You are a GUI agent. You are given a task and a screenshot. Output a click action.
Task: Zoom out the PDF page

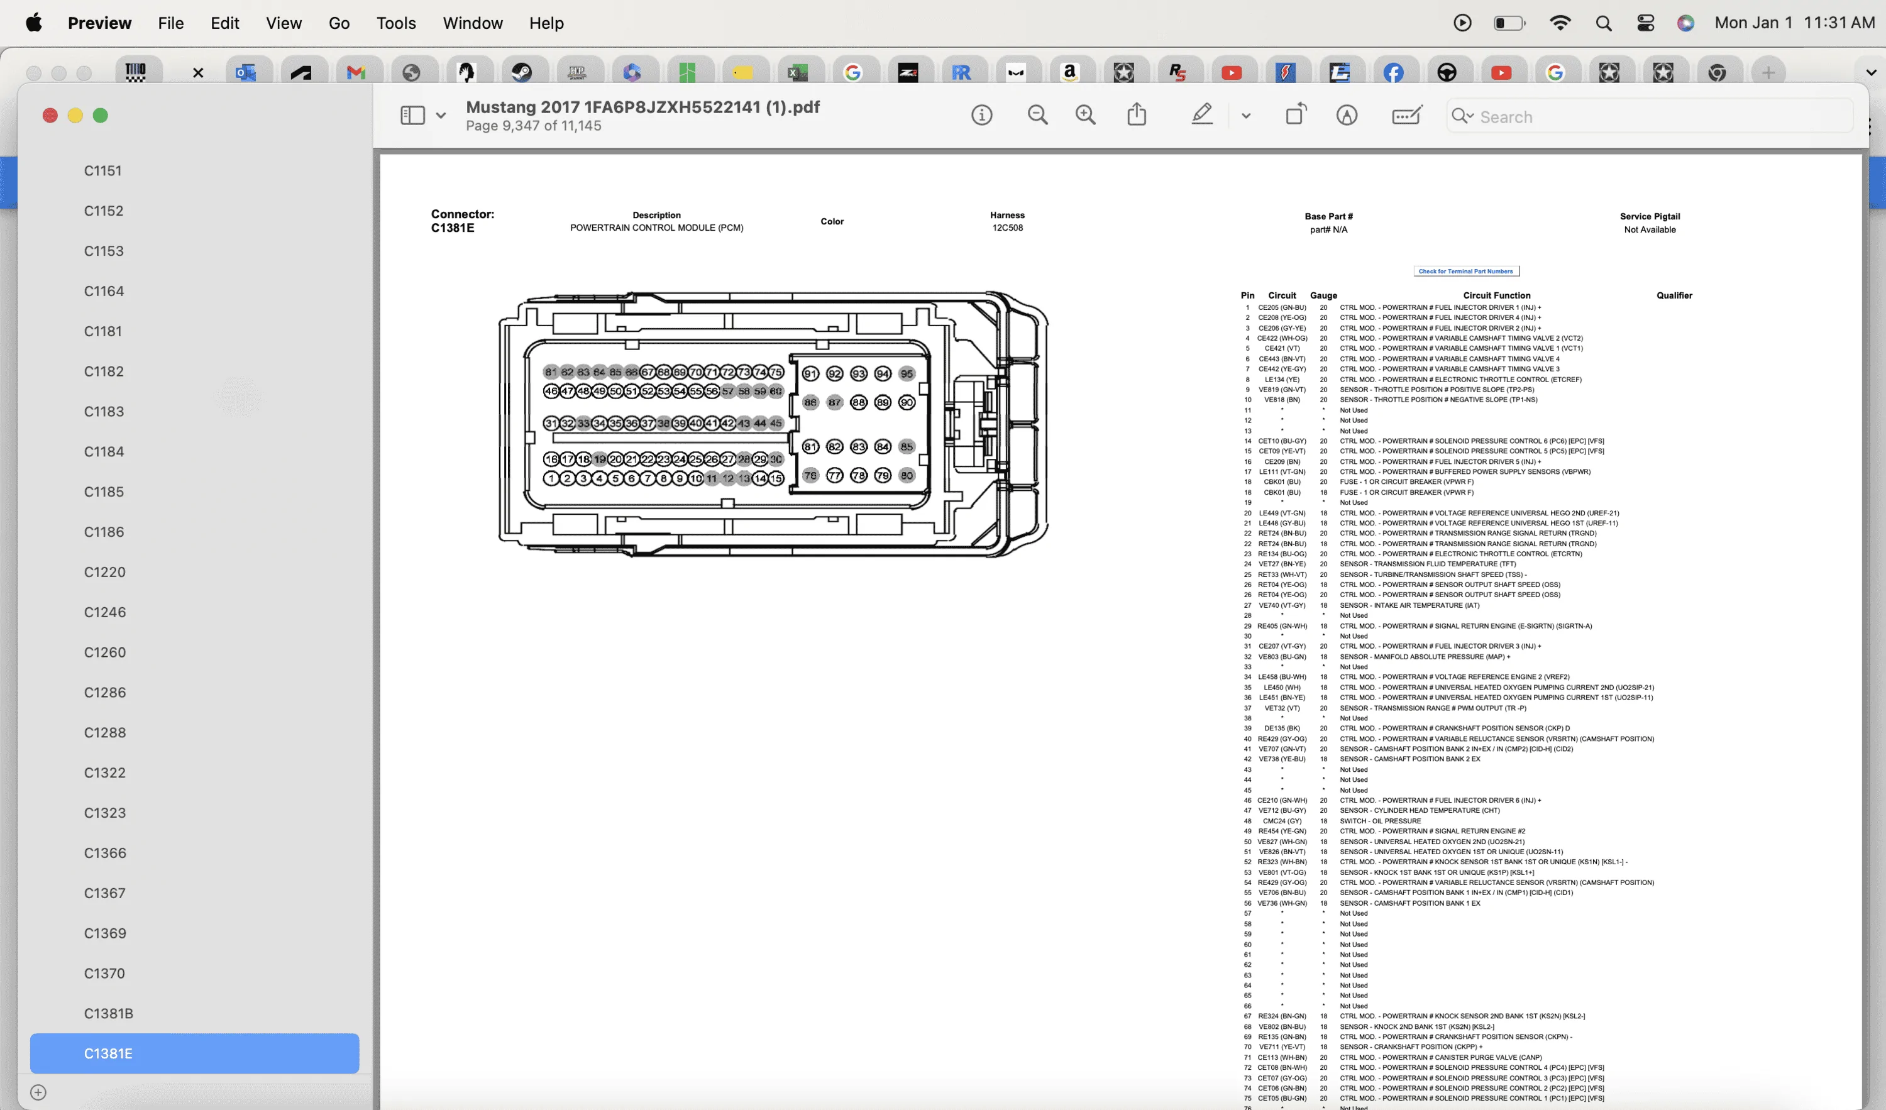pos(1037,115)
